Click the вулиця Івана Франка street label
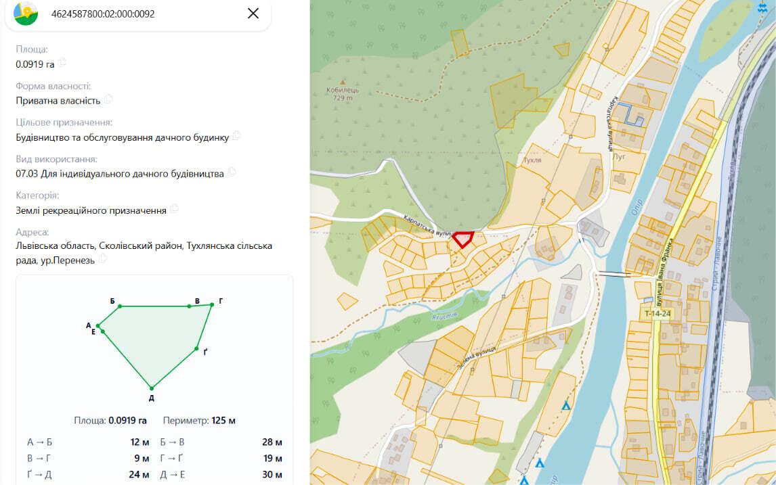Viewport: 776px width, 485px height. [665, 272]
